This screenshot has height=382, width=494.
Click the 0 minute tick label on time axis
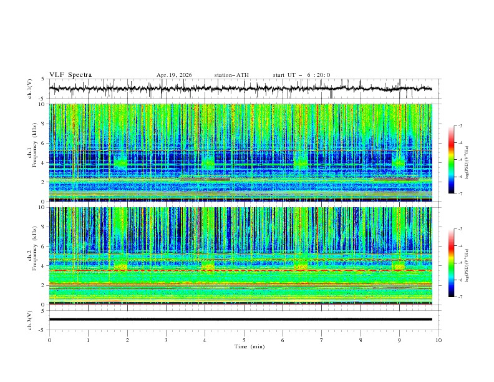click(x=49, y=340)
